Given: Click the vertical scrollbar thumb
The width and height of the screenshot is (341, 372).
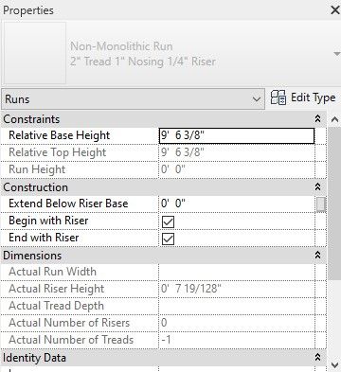Looking at the screenshot, I should (x=334, y=203).
